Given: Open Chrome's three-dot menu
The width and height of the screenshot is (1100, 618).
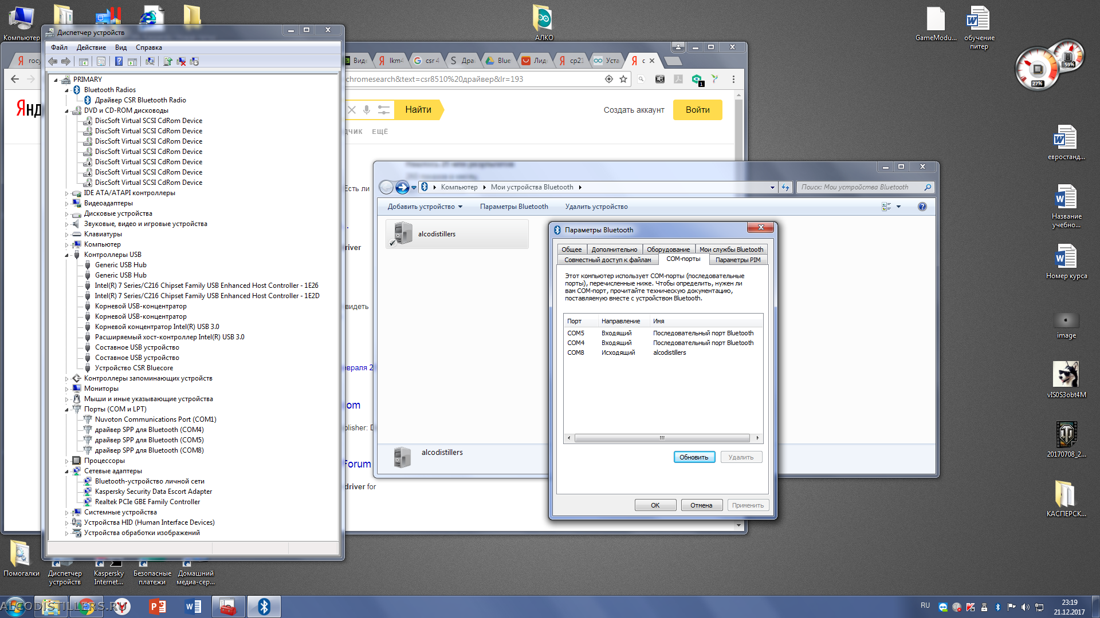Looking at the screenshot, I should pos(733,79).
